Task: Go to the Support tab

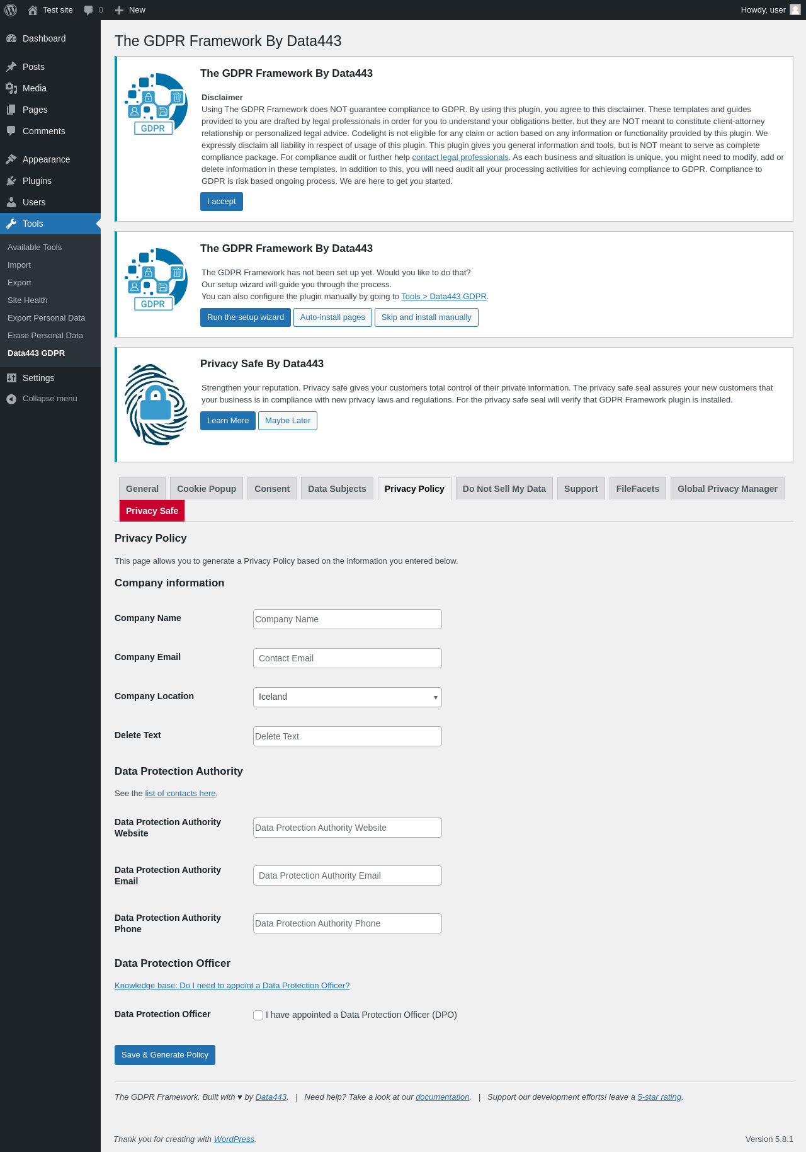Action: coord(581,489)
